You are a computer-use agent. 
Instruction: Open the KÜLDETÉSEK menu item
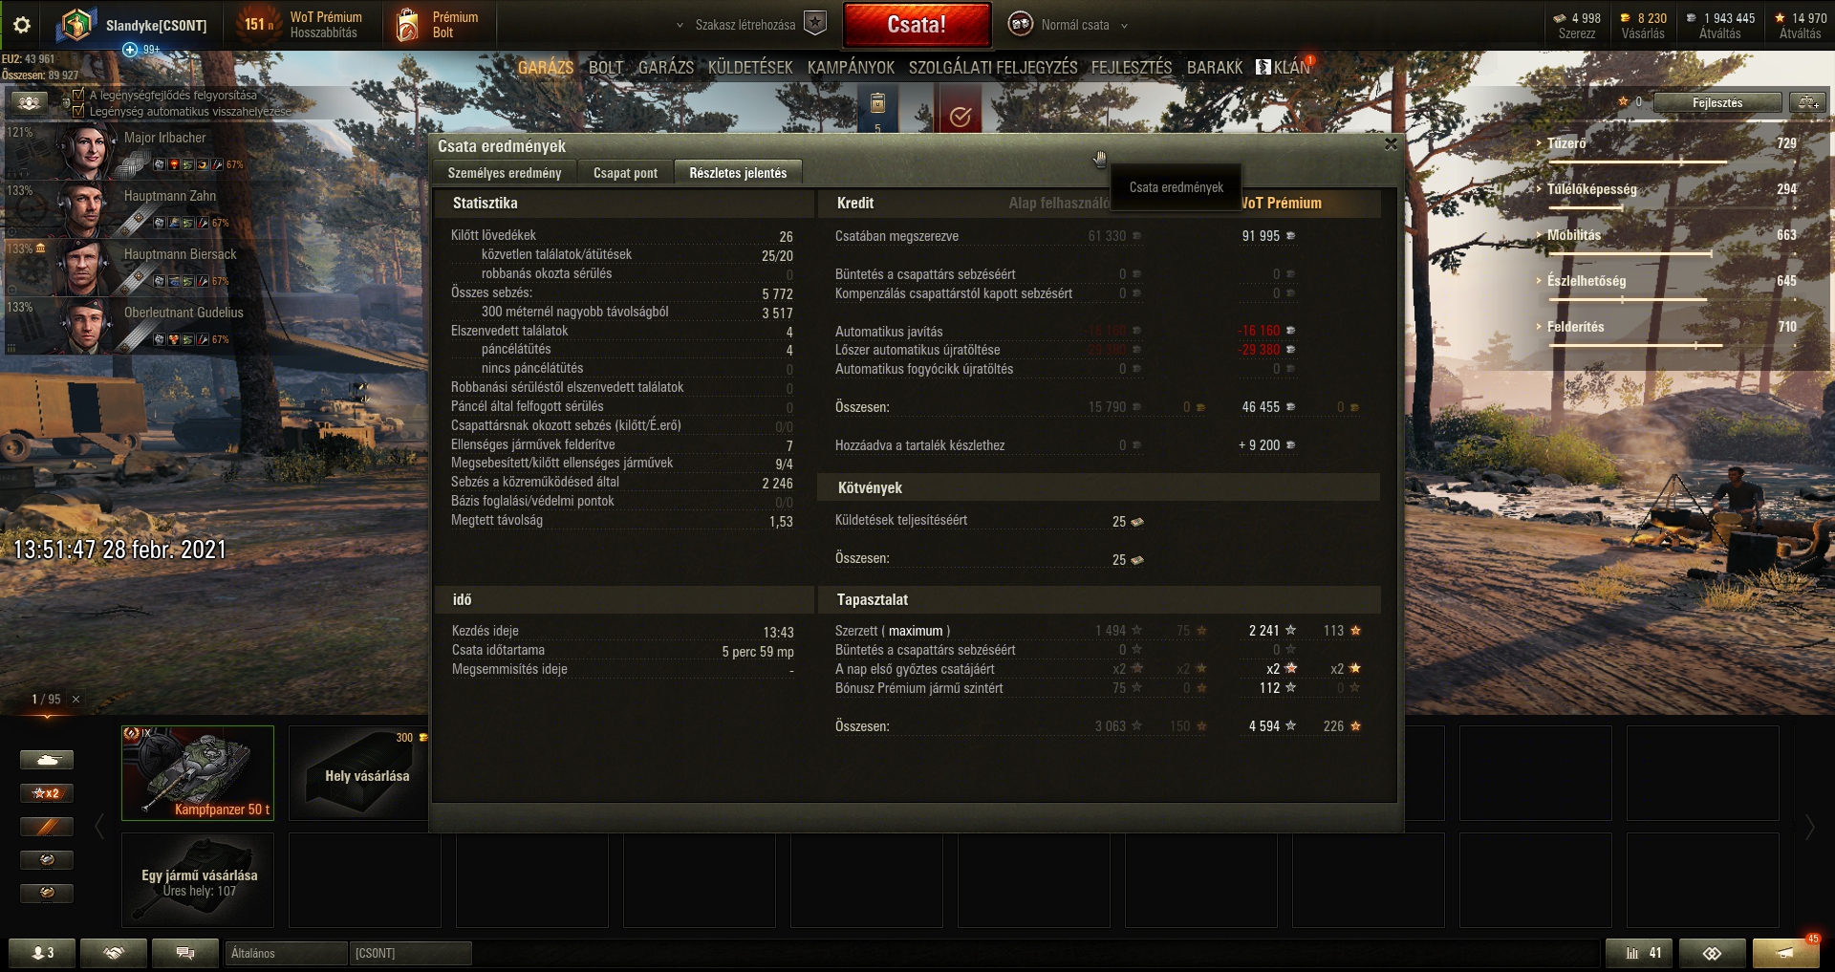point(750,68)
